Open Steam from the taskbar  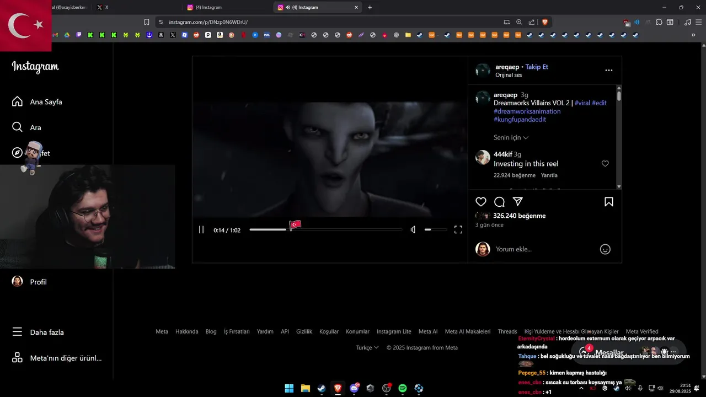click(x=321, y=388)
